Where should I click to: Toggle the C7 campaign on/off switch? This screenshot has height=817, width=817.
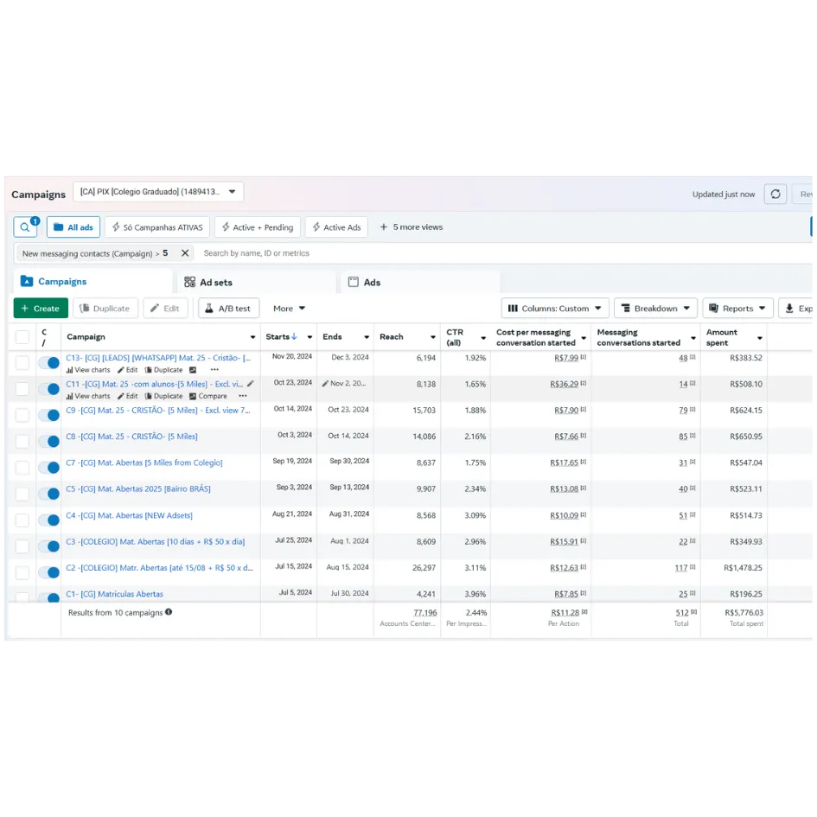[x=49, y=468]
